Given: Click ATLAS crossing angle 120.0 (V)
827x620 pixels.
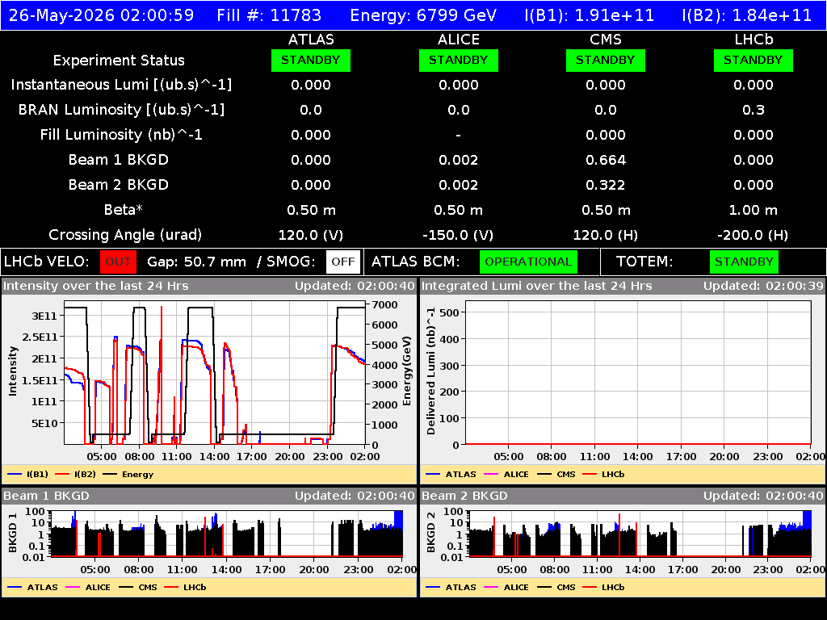Looking at the screenshot, I should (311, 235).
